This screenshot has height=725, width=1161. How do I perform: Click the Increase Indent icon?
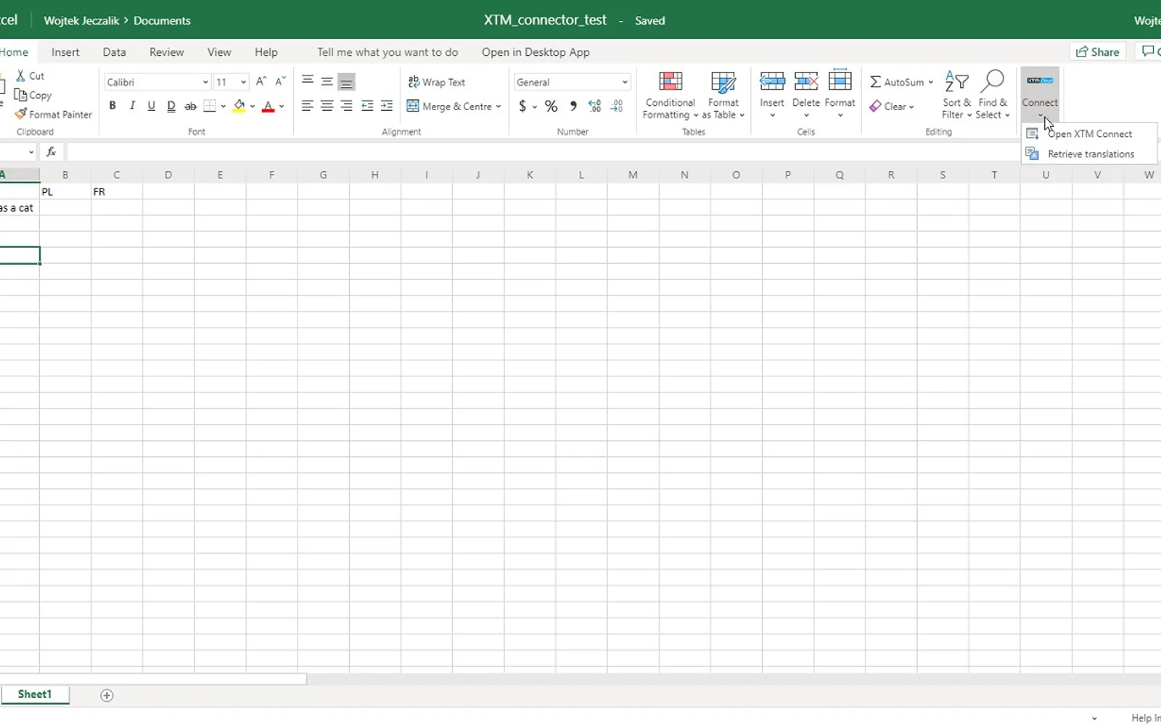pyautogui.click(x=387, y=106)
